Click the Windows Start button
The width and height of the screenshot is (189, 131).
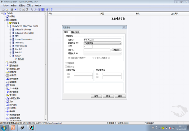tap(4, 128)
